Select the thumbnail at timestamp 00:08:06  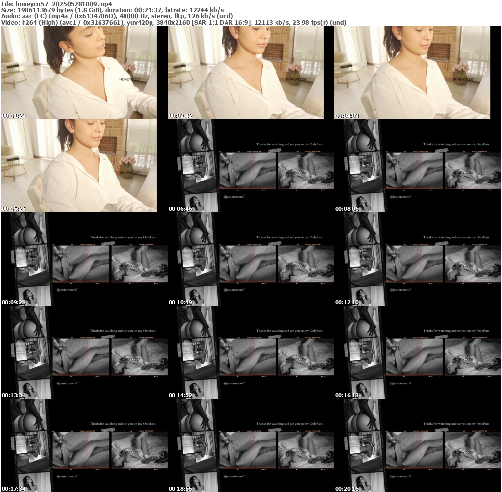point(418,166)
